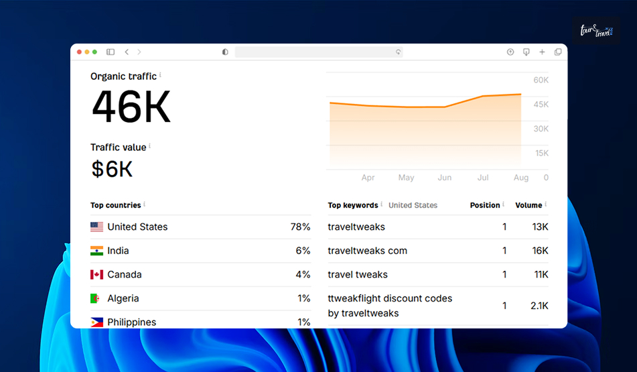Click the United States flag icon
Viewport: 637px width, 372px height.
click(96, 227)
